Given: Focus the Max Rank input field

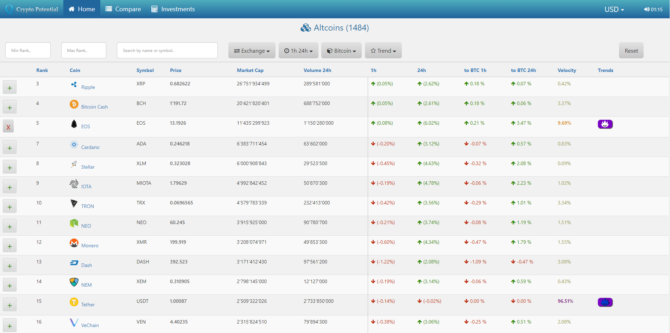Looking at the screenshot, I should (84, 50).
